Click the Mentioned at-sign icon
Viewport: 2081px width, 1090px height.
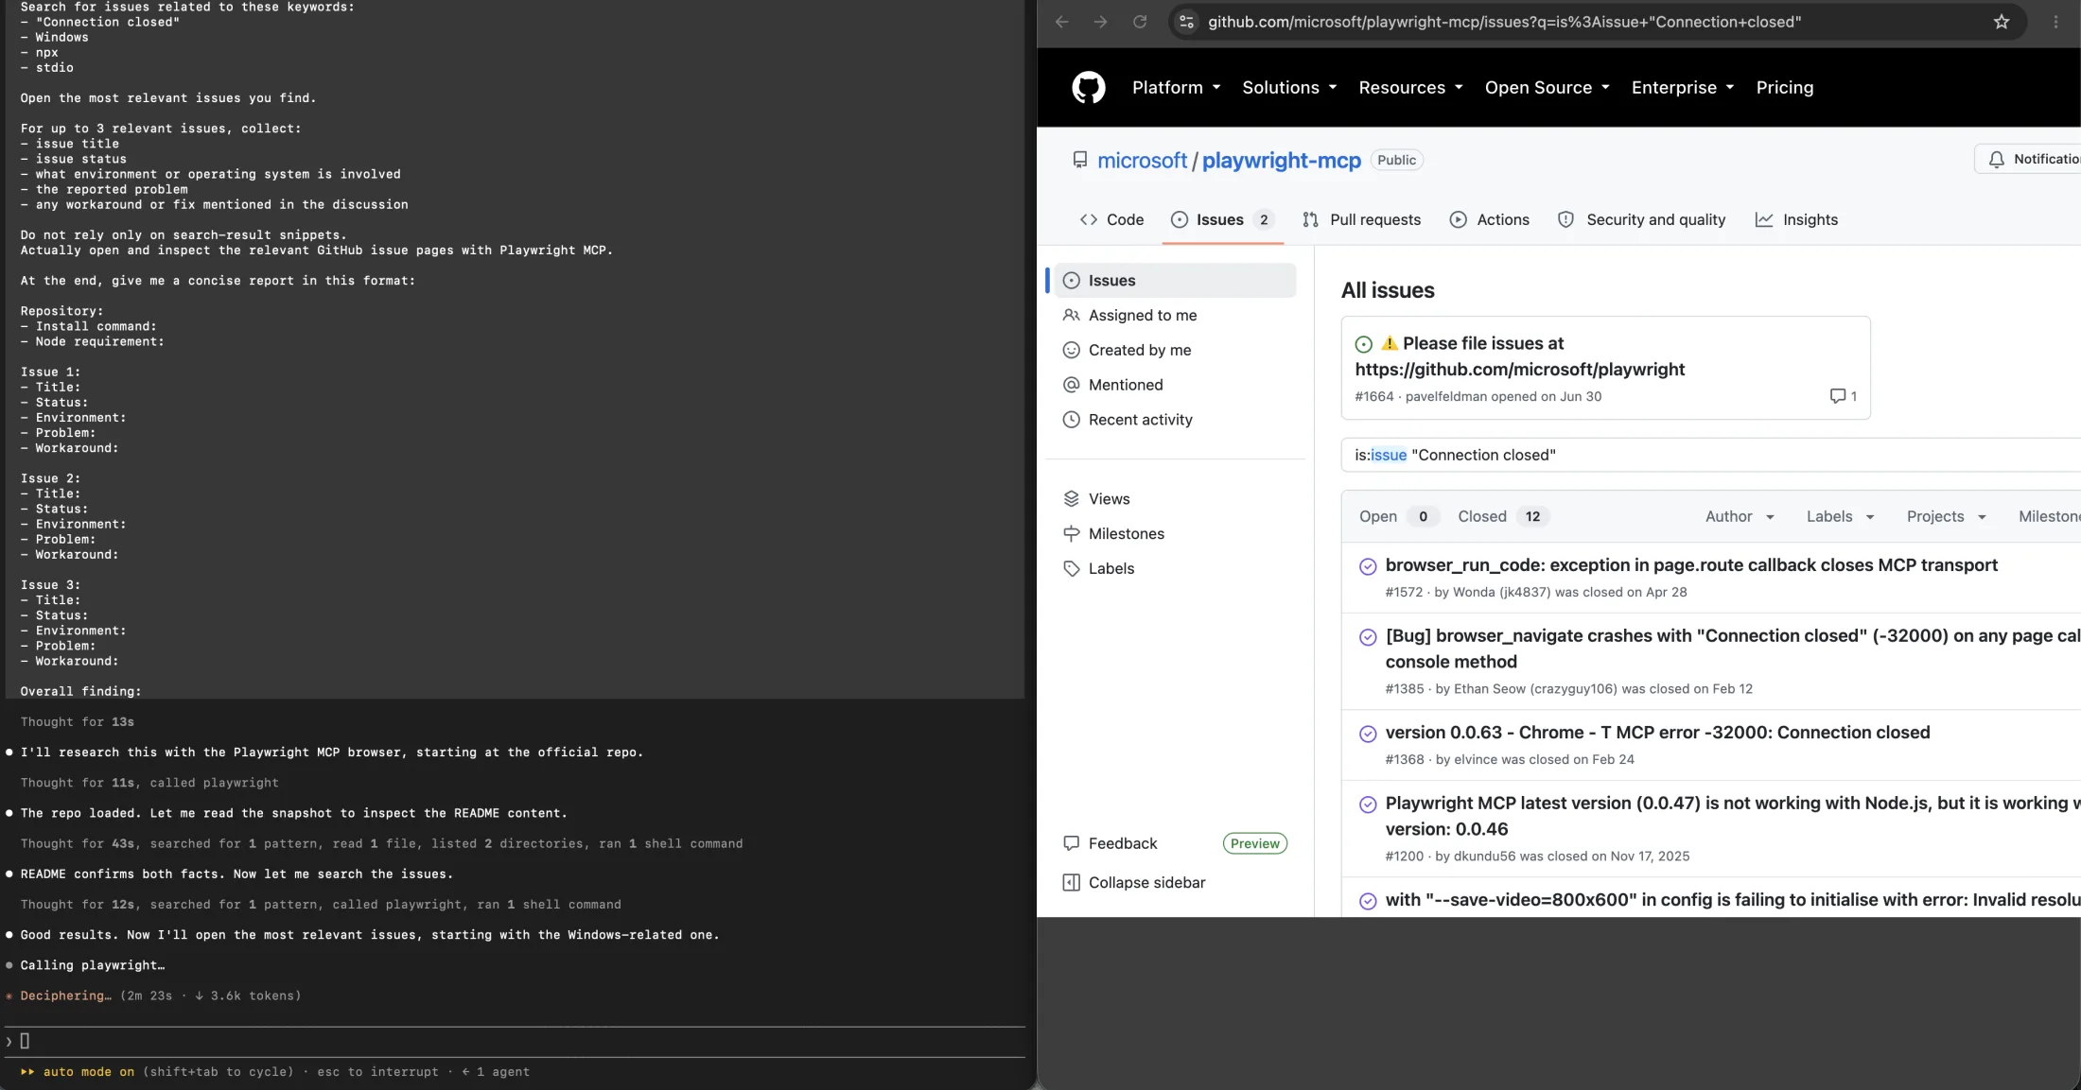pos(1071,385)
